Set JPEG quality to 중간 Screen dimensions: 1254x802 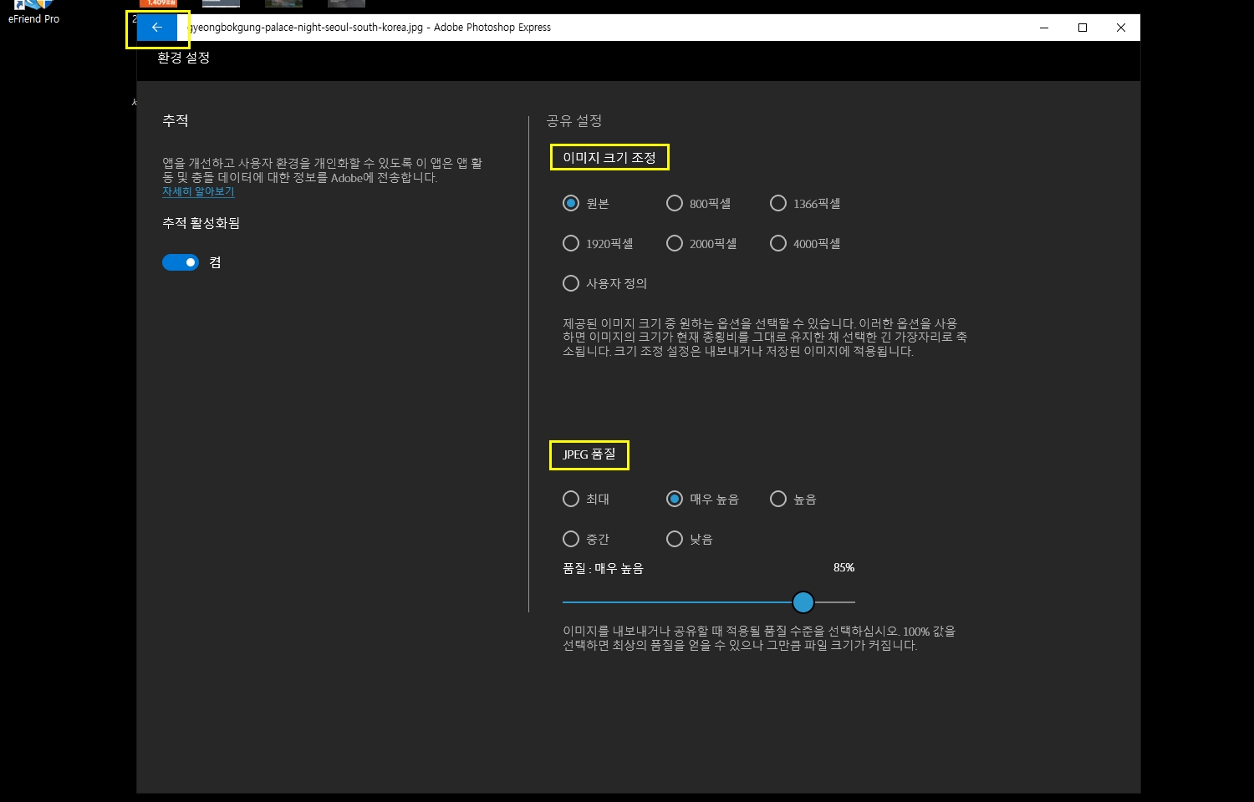coord(571,539)
